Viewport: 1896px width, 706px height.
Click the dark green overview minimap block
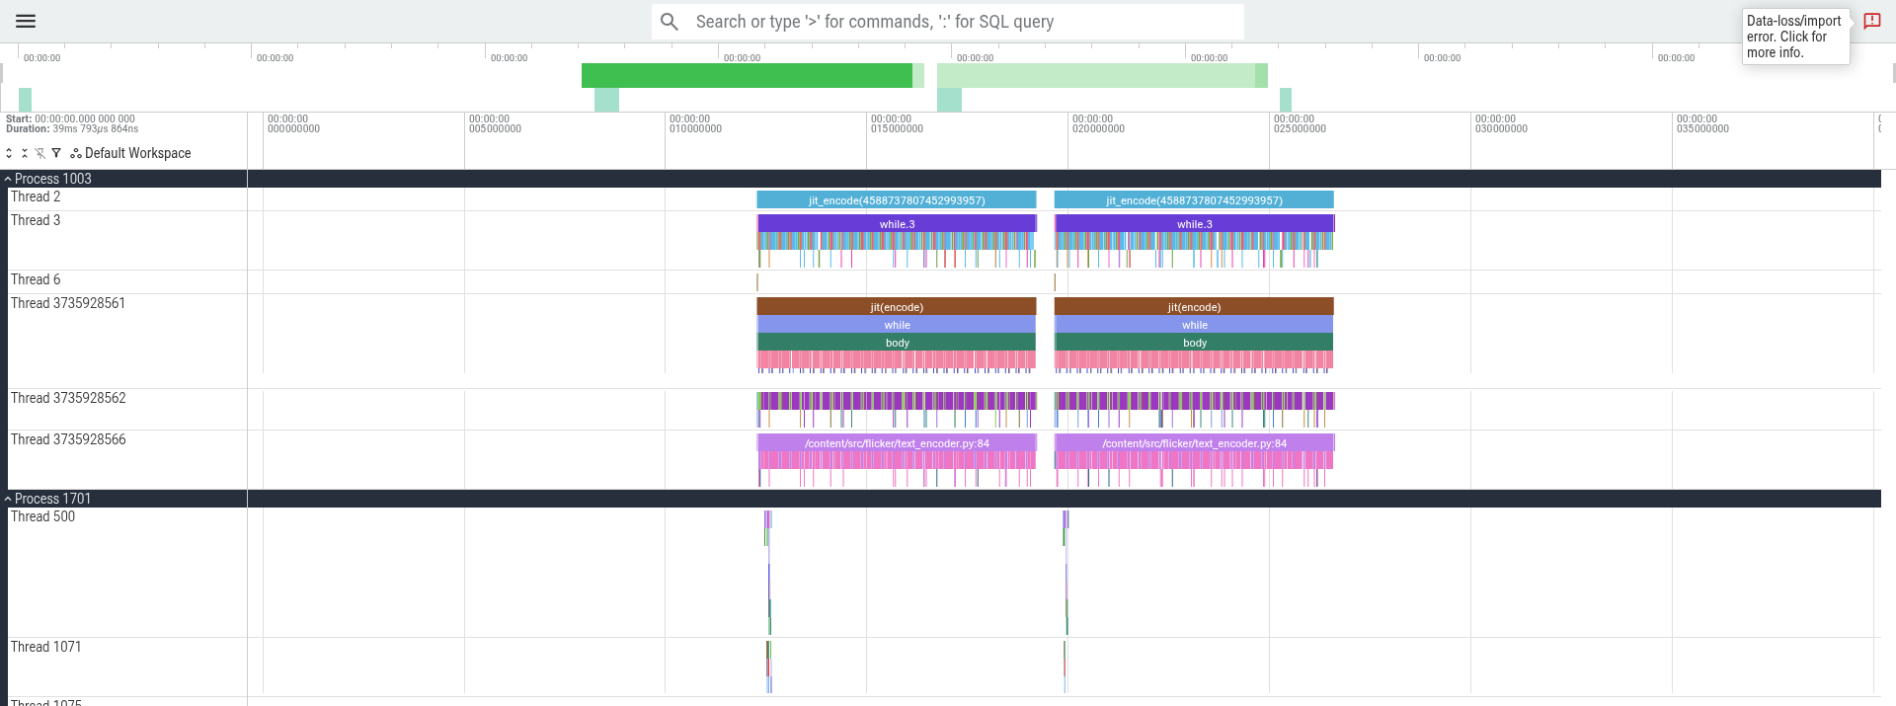[747, 76]
